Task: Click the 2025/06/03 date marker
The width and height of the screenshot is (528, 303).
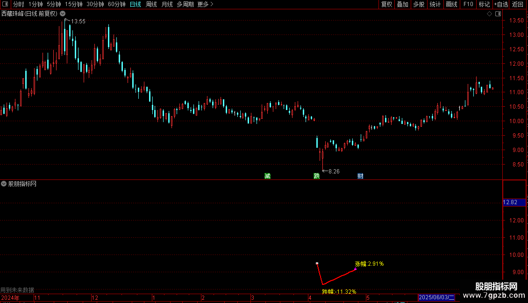Action: tap(436, 297)
